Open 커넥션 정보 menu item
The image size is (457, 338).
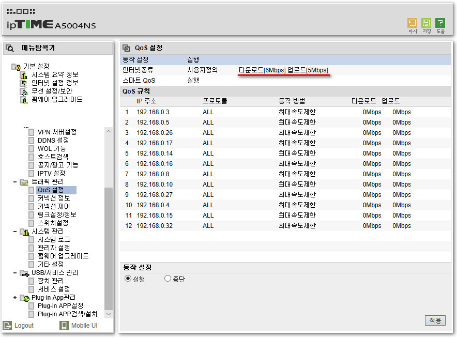click(54, 198)
